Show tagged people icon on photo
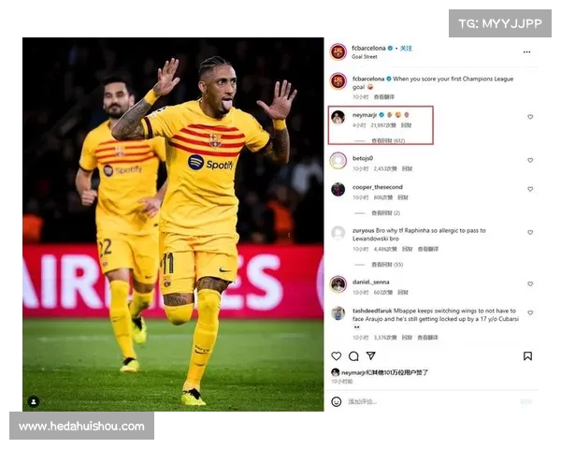 (34, 401)
